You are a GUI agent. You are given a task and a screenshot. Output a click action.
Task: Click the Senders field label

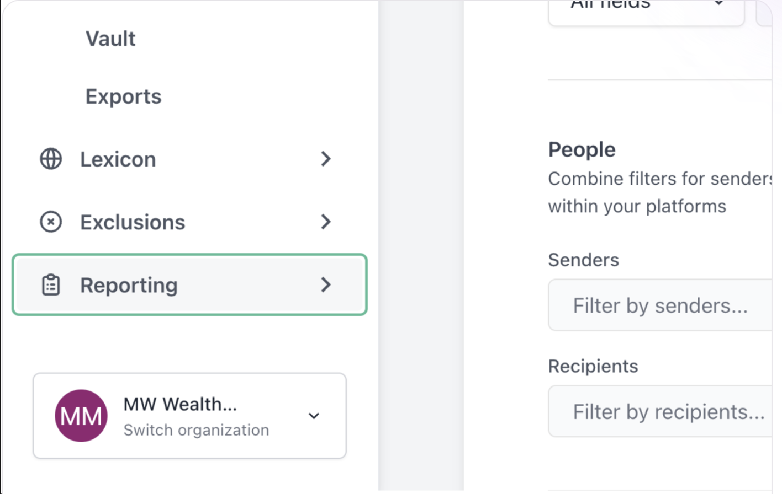(x=584, y=260)
